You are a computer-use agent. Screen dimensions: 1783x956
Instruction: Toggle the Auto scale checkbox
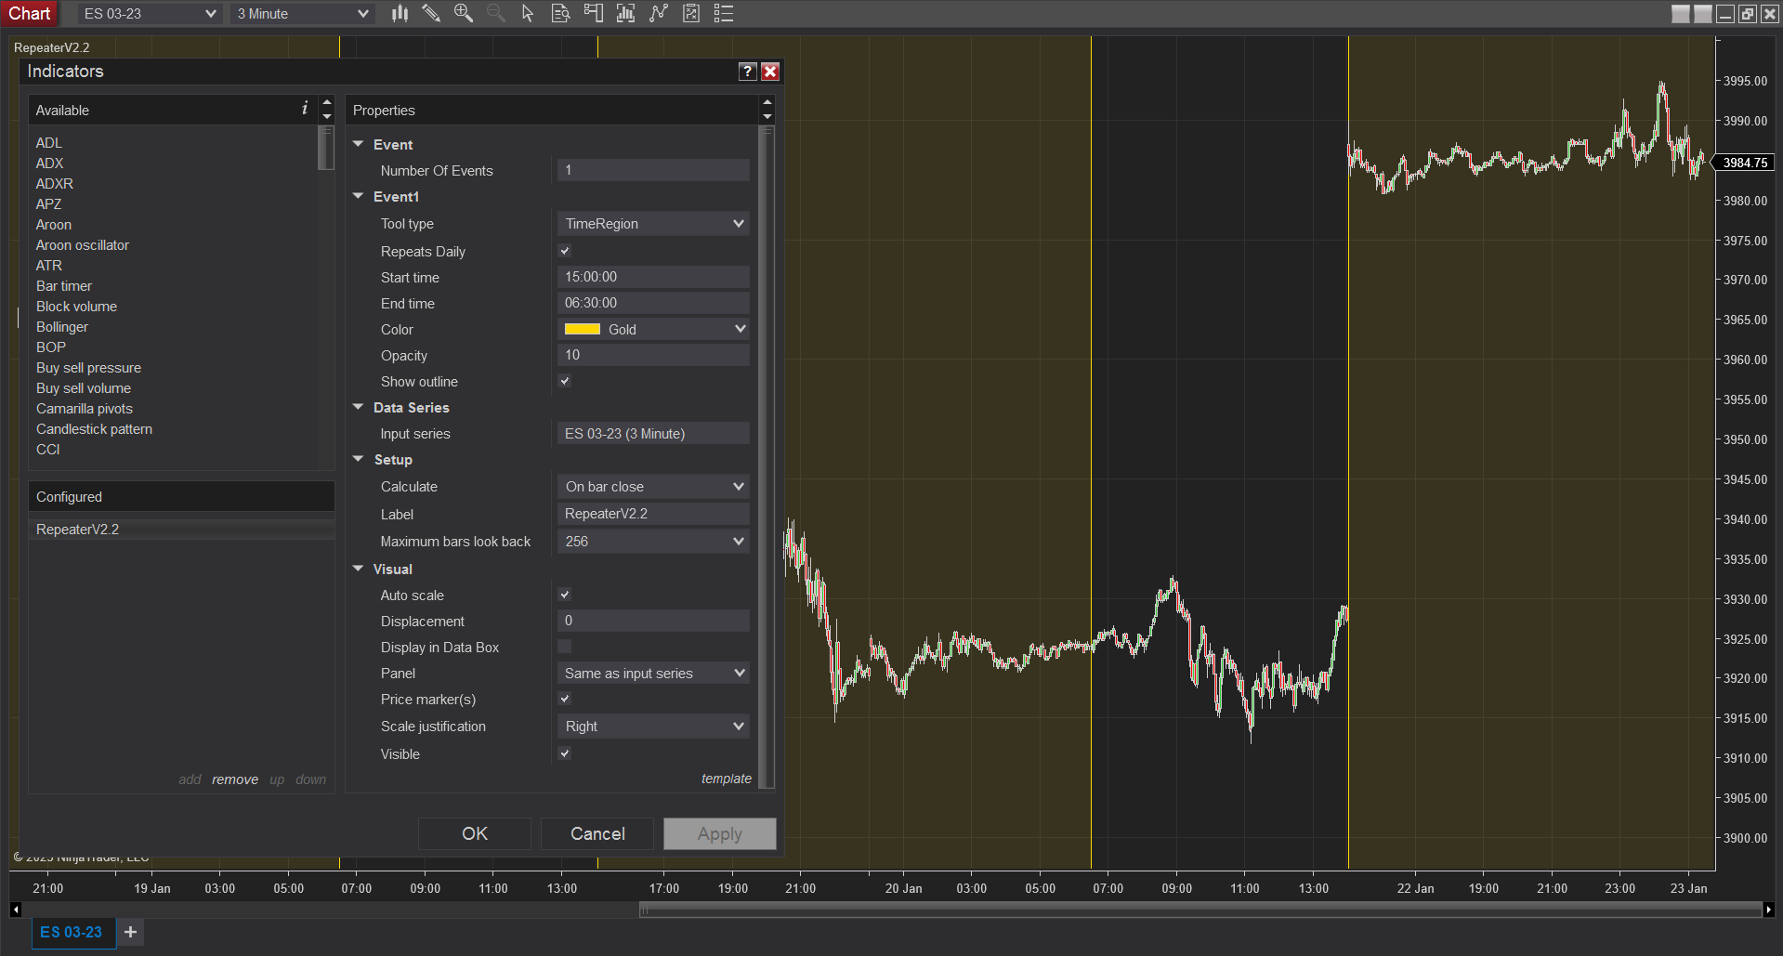click(565, 595)
